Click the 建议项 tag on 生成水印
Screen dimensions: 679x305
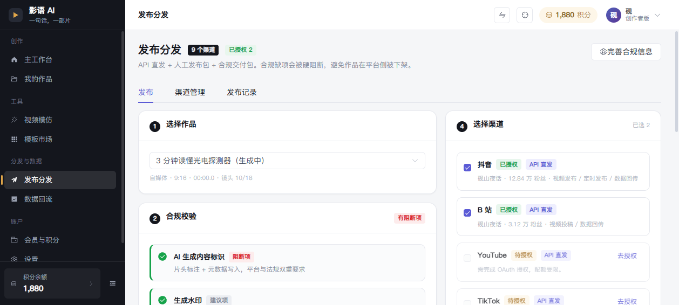[x=219, y=301]
